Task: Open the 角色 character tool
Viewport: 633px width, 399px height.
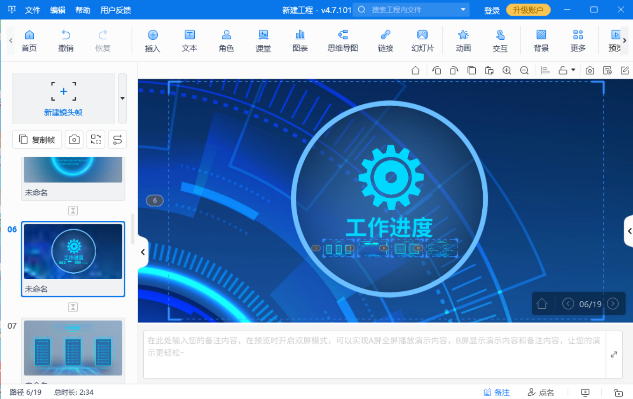Action: coord(227,40)
